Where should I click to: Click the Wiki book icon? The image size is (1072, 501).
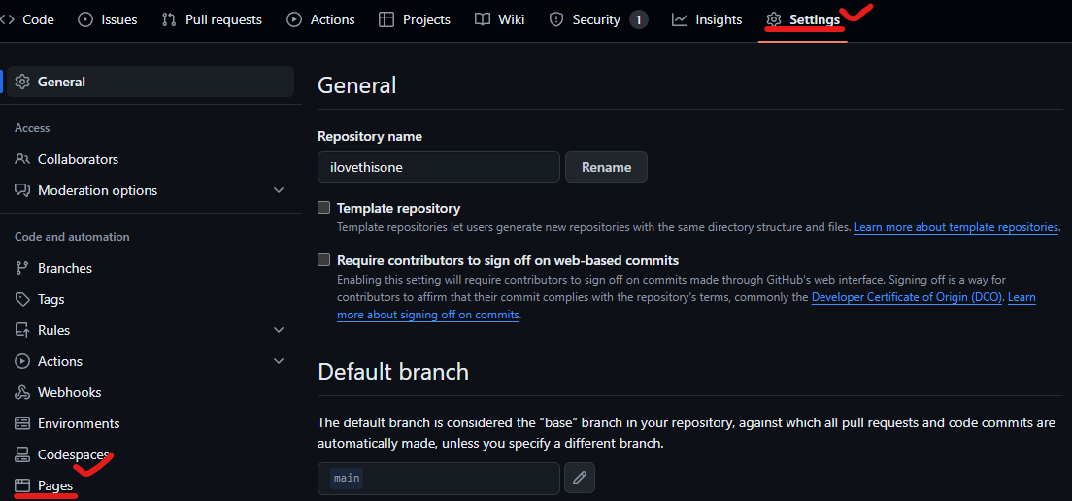pos(483,19)
